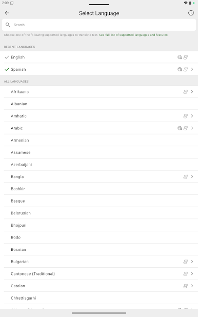Open full list of supported languages link
Viewport: 198px width, 317px height.
[x=133, y=35]
